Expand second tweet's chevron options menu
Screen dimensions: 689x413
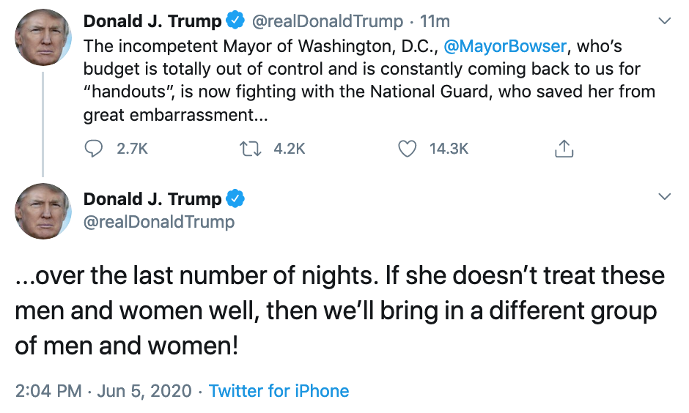tap(664, 196)
